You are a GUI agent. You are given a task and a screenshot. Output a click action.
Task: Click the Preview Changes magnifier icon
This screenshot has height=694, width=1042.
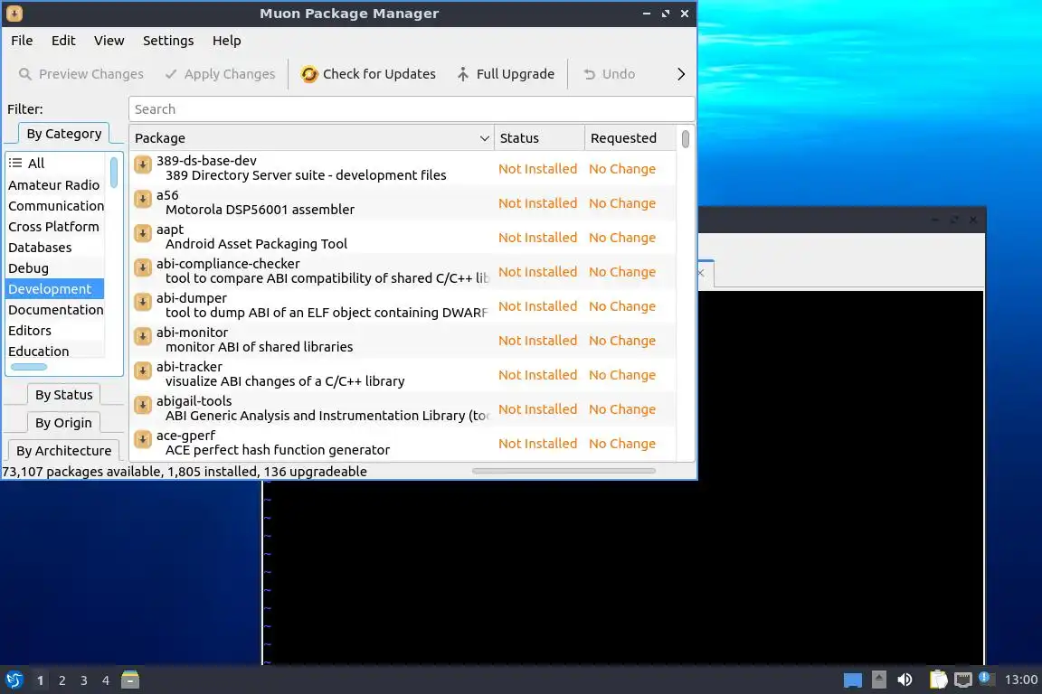[x=24, y=74]
